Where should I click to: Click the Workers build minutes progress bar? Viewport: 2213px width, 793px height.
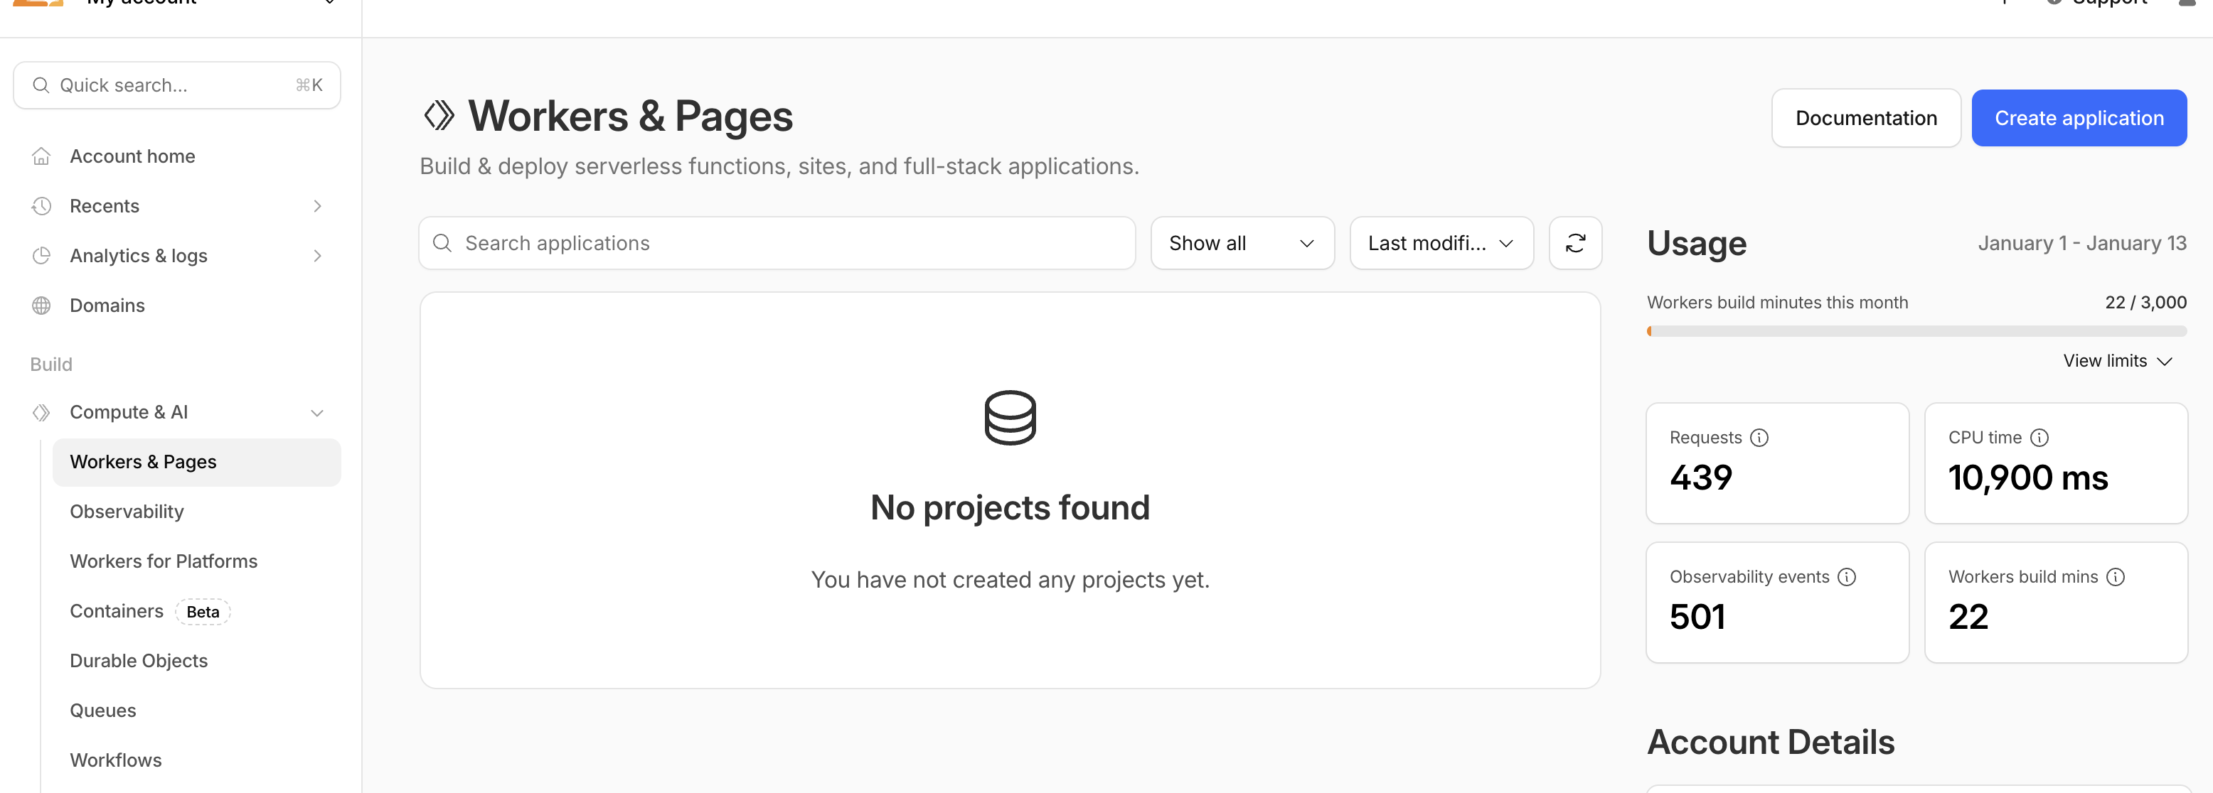tap(1916, 331)
